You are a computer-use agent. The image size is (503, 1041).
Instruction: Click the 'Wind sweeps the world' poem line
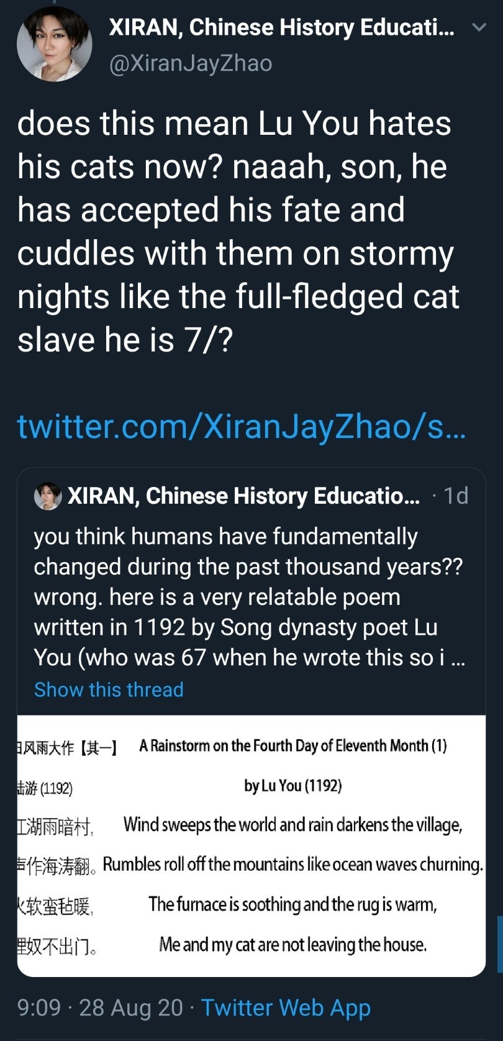pyautogui.click(x=292, y=825)
